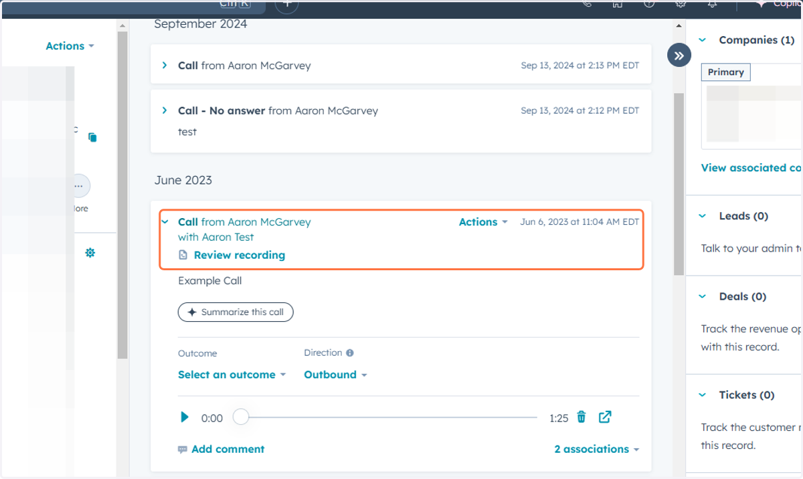
Task: Open the Outbound direction dropdown
Action: coord(335,375)
